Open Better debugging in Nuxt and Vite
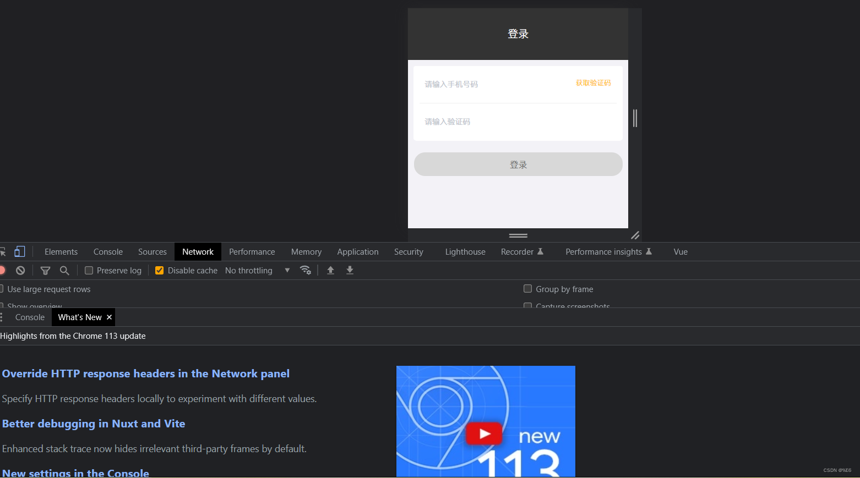The width and height of the screenshot is (860, 478). [94, 424]
